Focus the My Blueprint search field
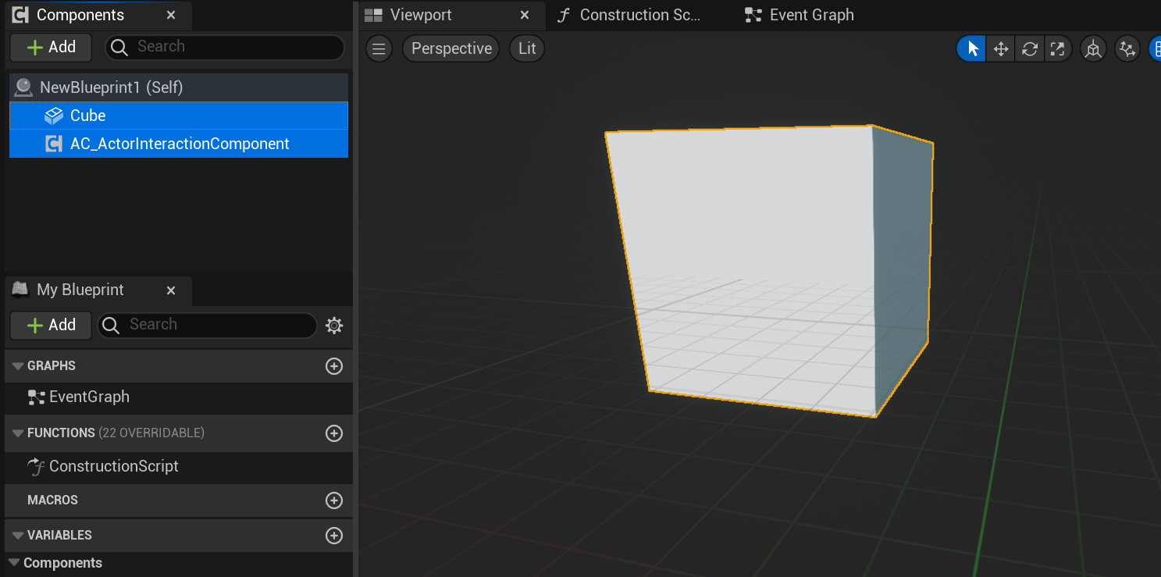The image size is (1161, 577). (207, 325)
